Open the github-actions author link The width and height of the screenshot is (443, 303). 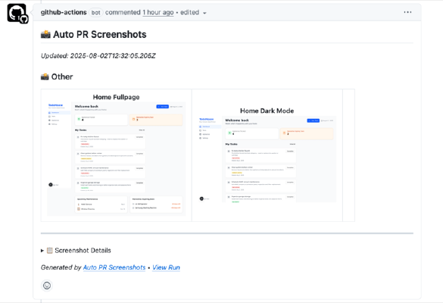(64, 12)
